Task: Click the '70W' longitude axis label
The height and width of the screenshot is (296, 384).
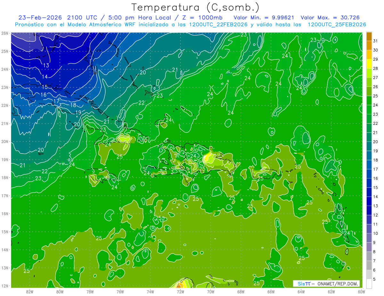Action: click(x=211, y=292)
